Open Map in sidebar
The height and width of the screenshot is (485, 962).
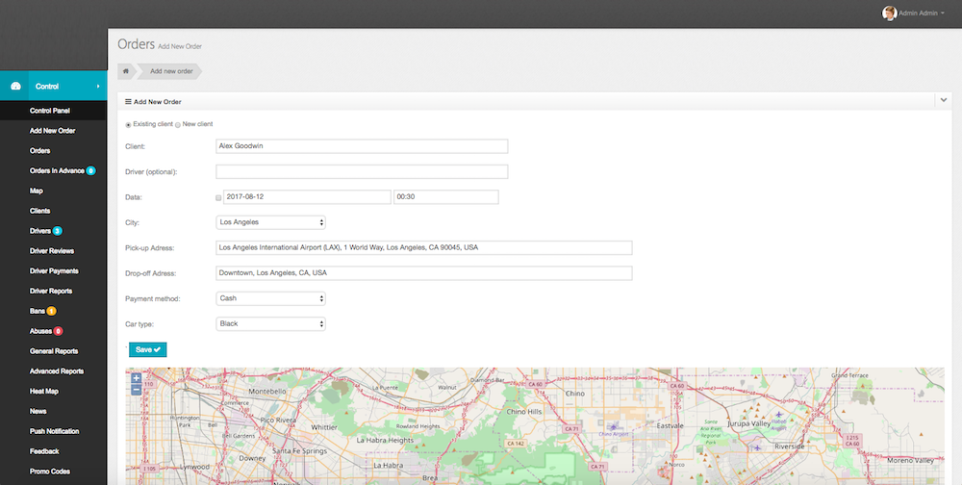coord(37,191)
